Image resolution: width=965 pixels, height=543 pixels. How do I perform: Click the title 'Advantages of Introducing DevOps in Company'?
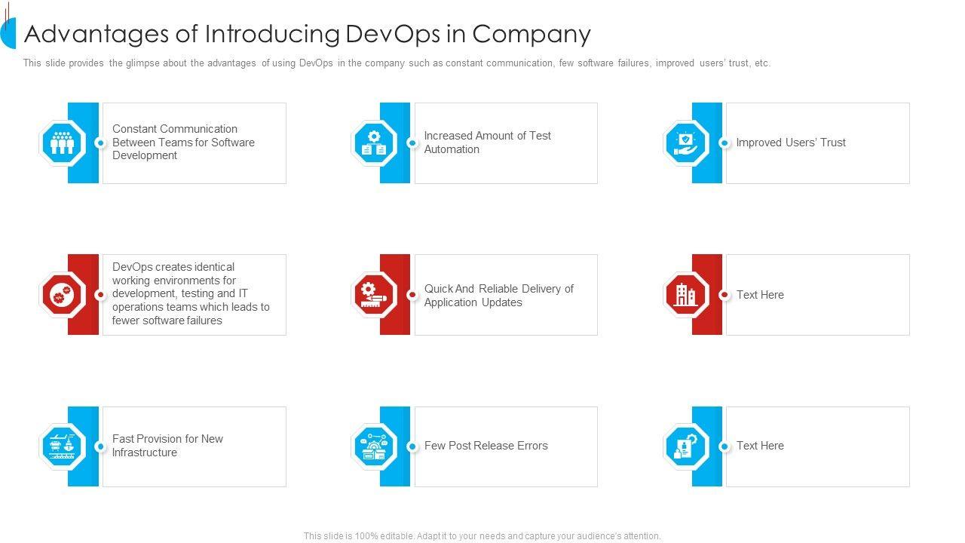pos(308,34)
